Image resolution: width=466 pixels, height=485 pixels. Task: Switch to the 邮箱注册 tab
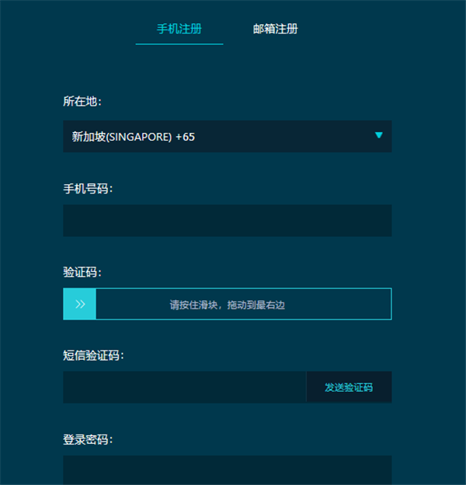pos(275,29)
